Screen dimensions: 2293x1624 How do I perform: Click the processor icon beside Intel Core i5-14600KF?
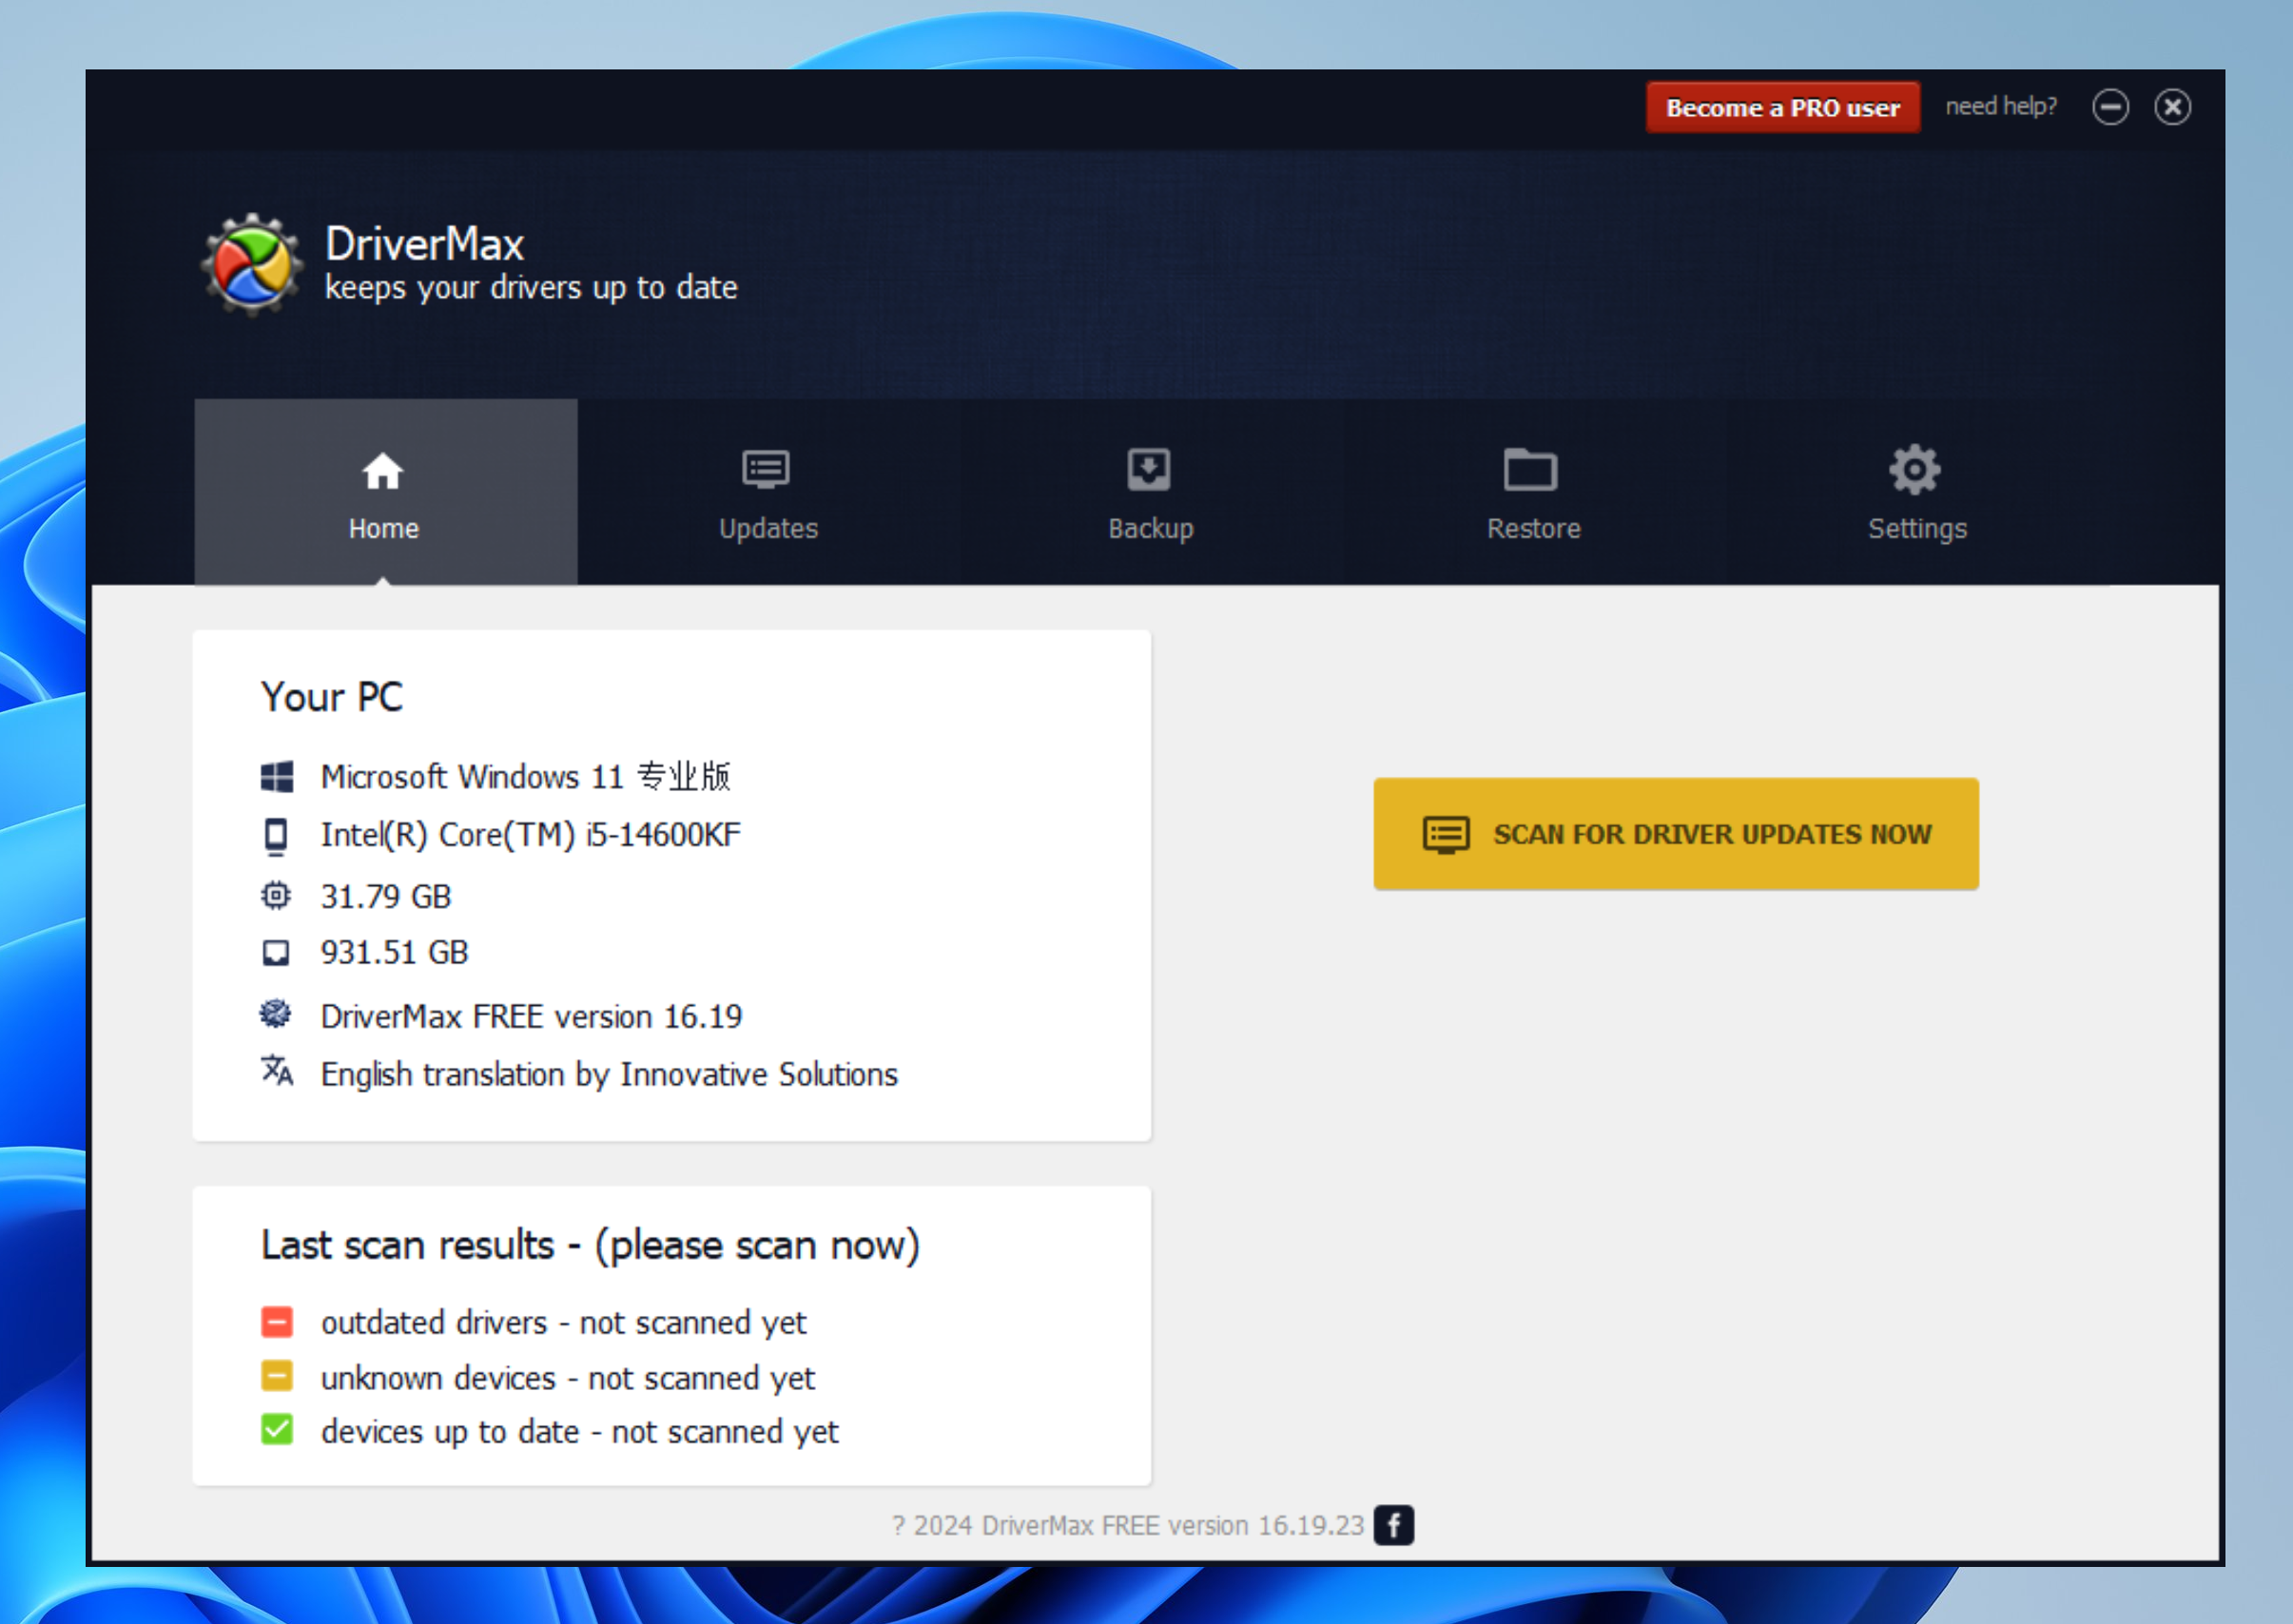(276, 836)
